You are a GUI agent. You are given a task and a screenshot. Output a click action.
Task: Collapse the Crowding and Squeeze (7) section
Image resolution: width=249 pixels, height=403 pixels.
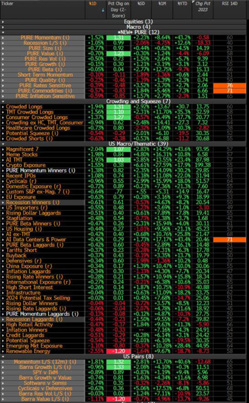(3, 101)
